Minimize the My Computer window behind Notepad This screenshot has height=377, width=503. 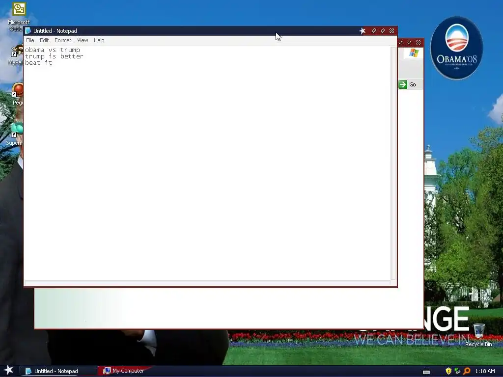tap(400, 42)
